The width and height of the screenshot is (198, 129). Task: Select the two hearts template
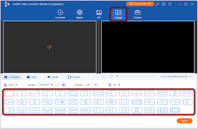click(188, 93)
